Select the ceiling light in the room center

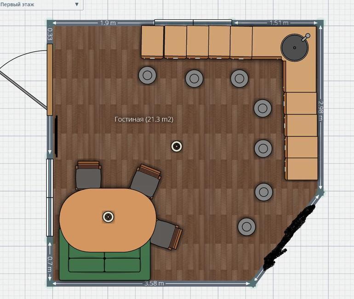[177, 146]
